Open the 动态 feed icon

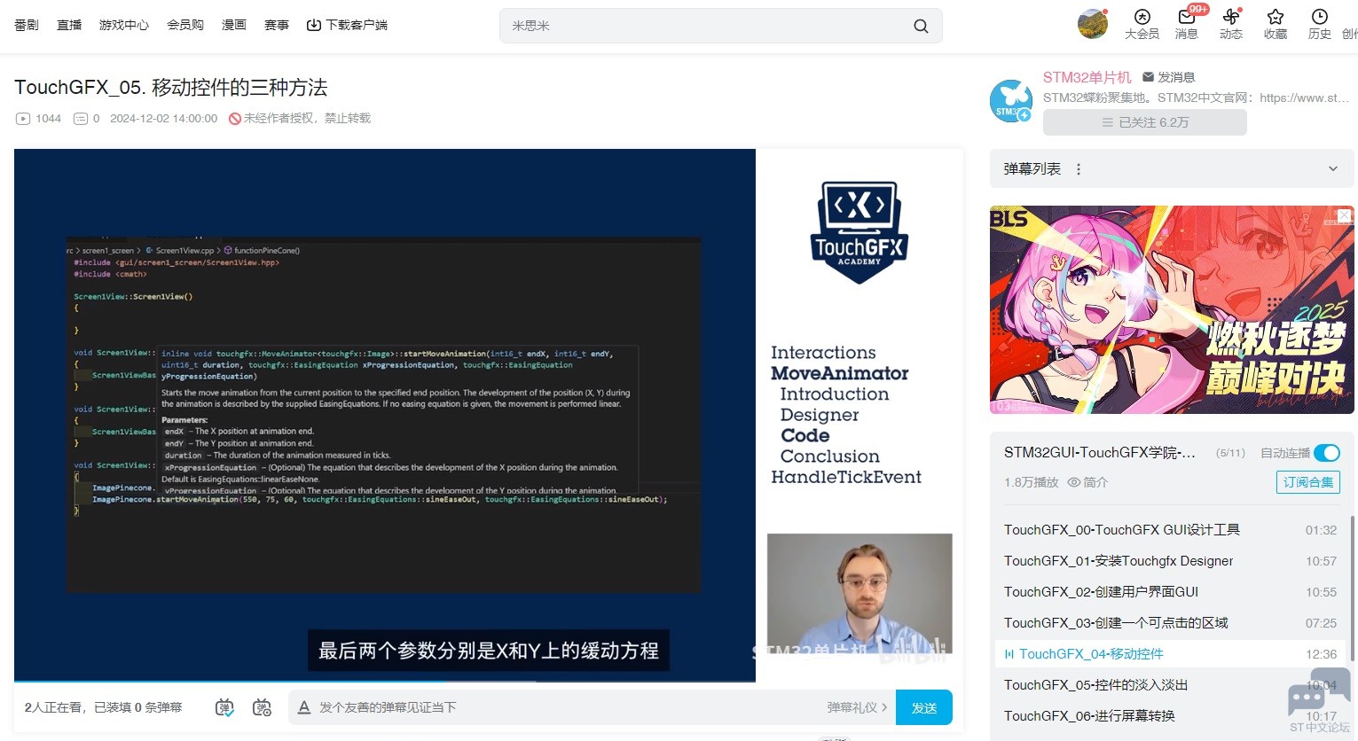(1230, 24)
